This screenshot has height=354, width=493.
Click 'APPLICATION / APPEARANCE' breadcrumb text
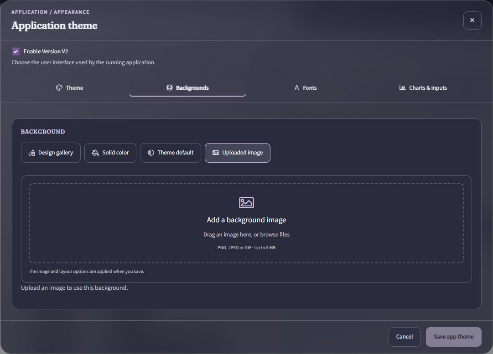point(50,12)
